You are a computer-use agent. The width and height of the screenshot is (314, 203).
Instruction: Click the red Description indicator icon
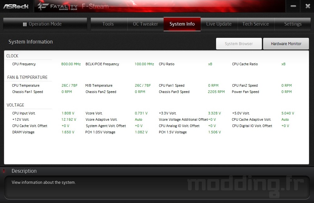coord(3,171)
